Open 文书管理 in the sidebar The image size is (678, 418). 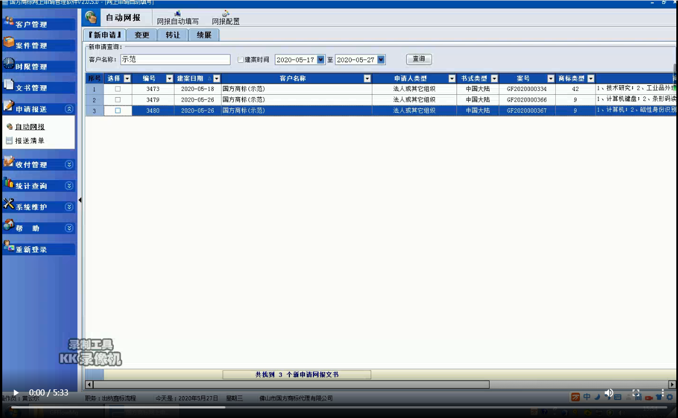38,88
